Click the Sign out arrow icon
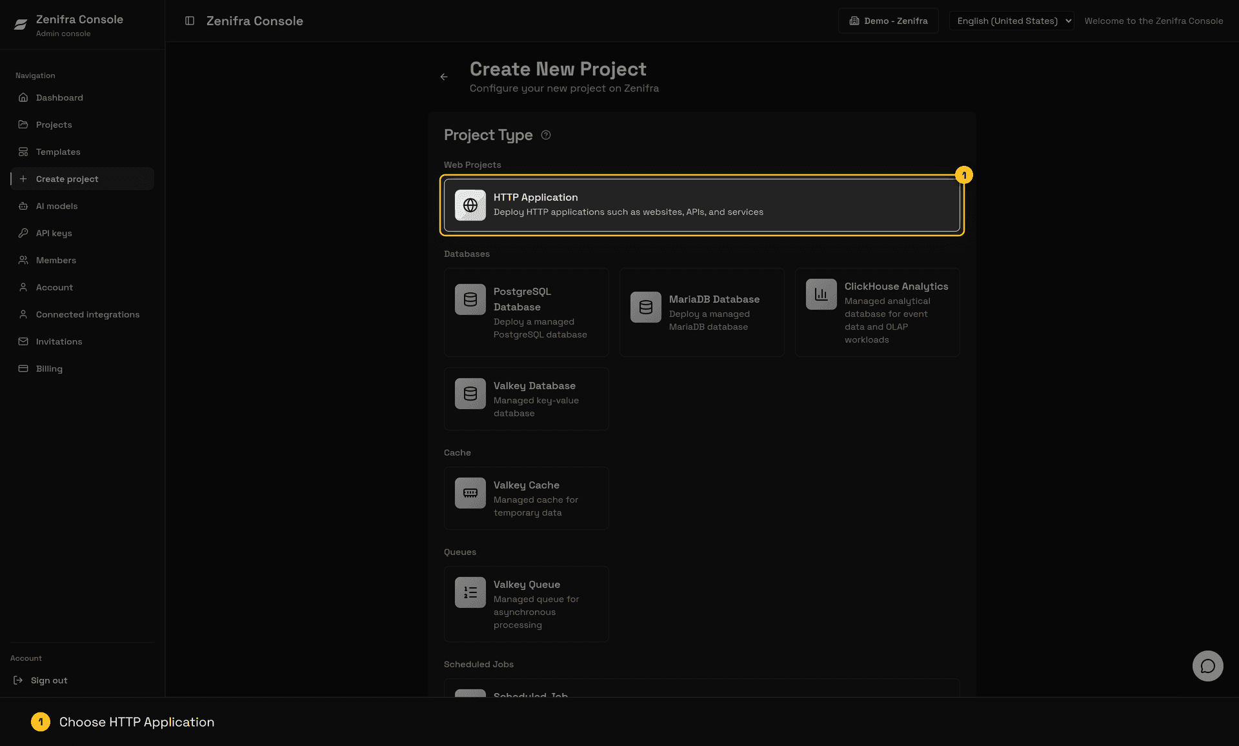Image resolution: width=1239 pixels, height=746 pixels. pyautogui.click(x=18, y=680)
